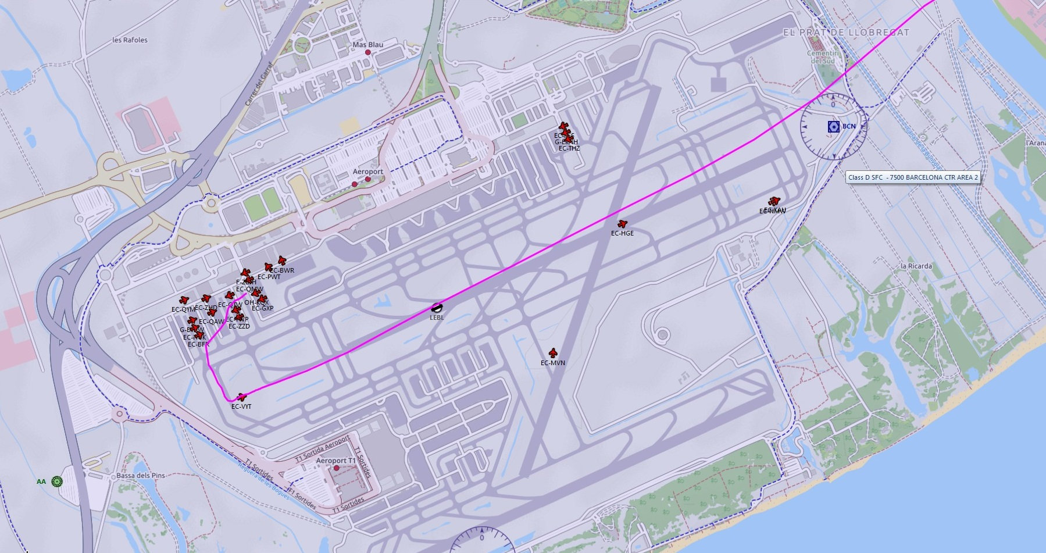
Task: Click the LEBL airport symbol
Action: click(x=437, y=308)
